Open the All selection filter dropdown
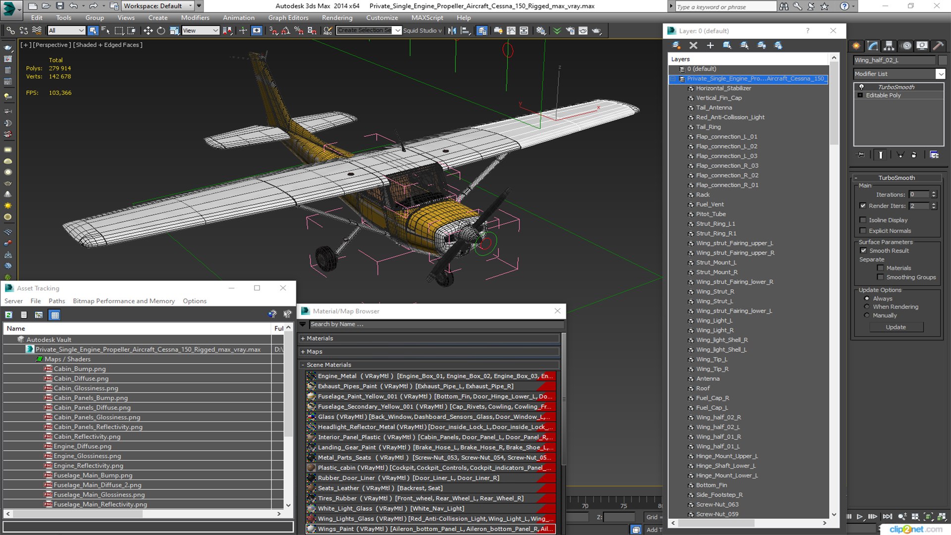 click(x=66, y=31)
